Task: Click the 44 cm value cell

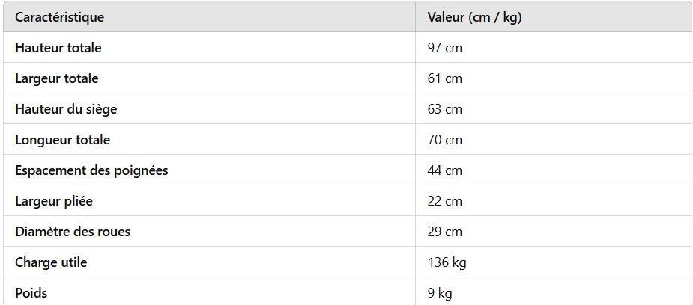Action: pos(444,170)
